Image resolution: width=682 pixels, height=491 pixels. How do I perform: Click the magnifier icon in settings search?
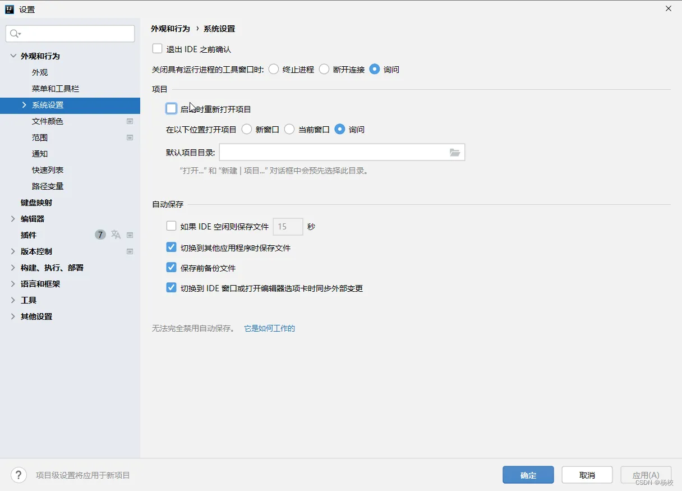point(13,34)
